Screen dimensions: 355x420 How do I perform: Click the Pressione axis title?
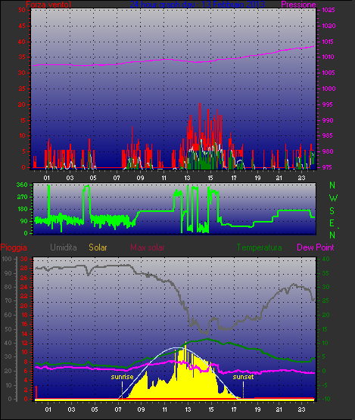click(298, 5)
